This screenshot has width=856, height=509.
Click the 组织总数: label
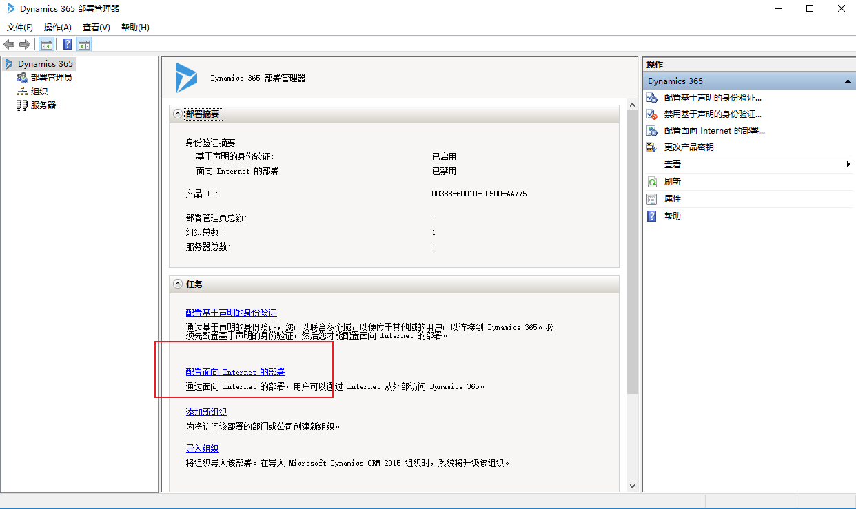[x=204, y=232]
